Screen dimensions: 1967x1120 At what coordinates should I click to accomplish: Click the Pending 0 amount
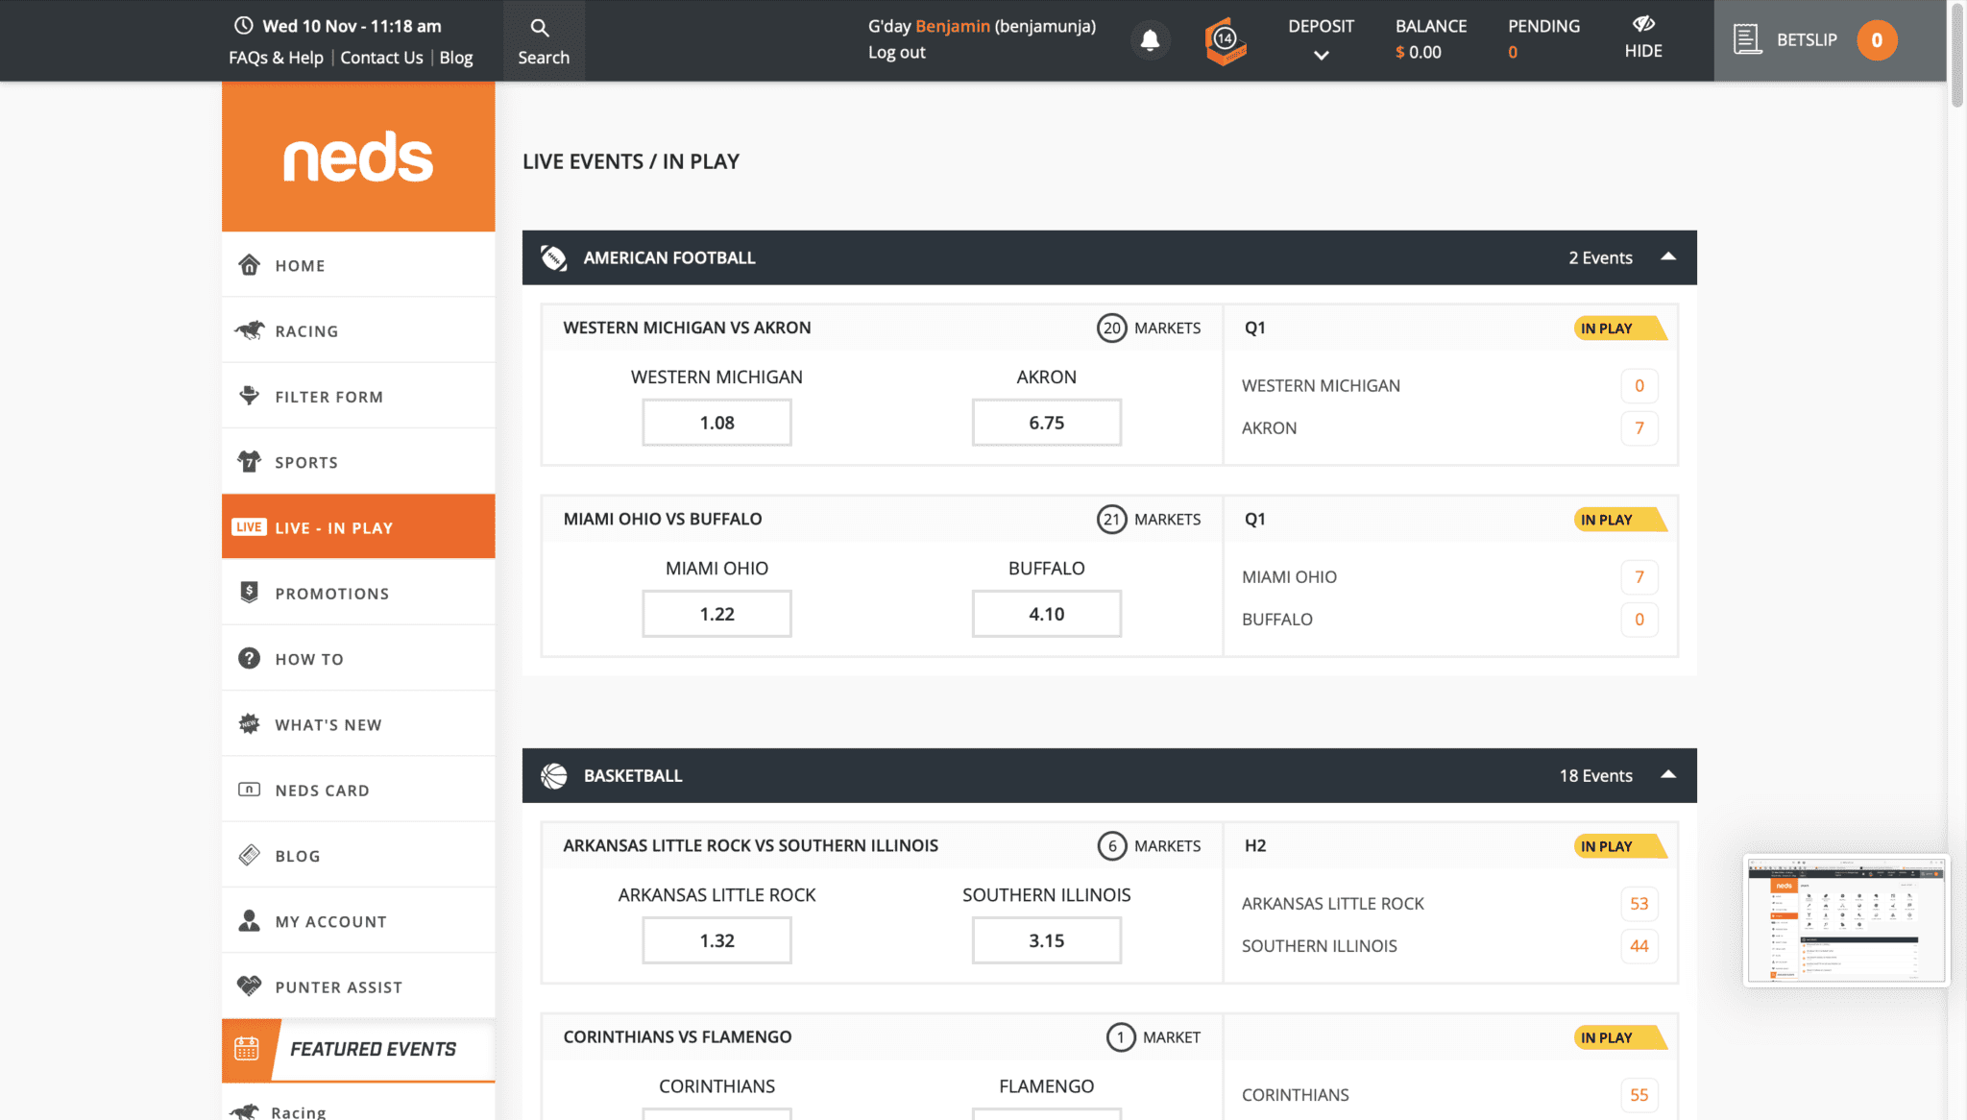tap(1513, 53)
